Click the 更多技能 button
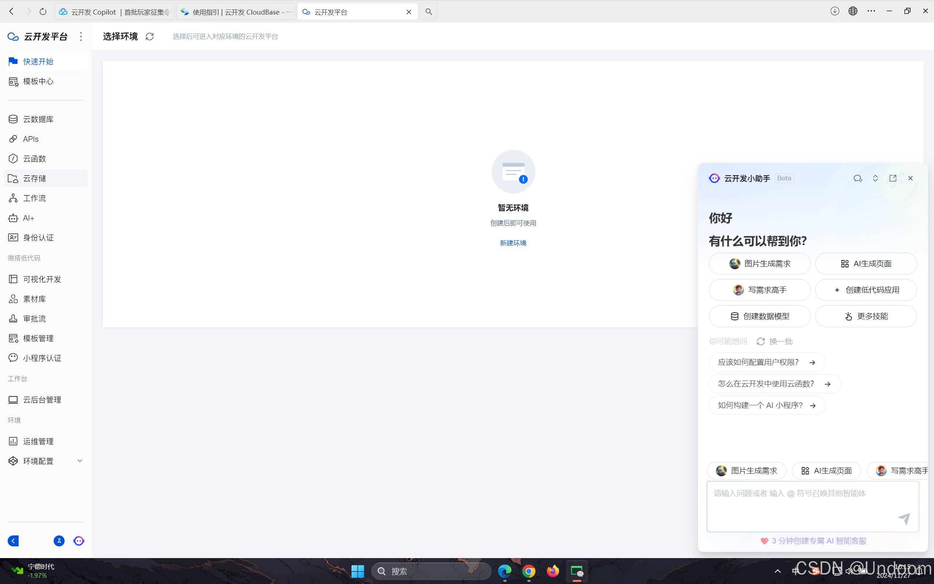 (866, 316)
